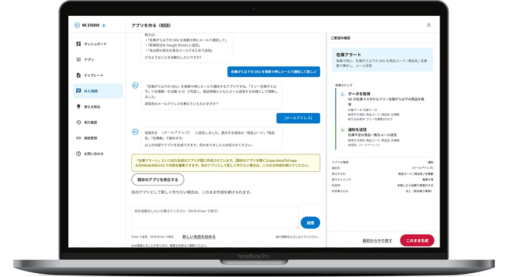Open the user account icon

(x=428, y=25)
